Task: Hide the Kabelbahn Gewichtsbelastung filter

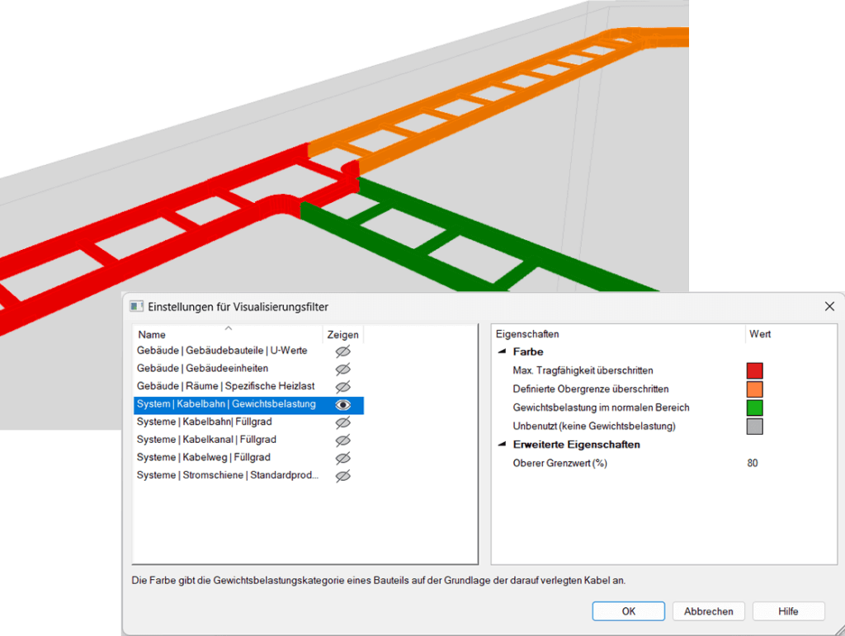Action: coord(342,405)
